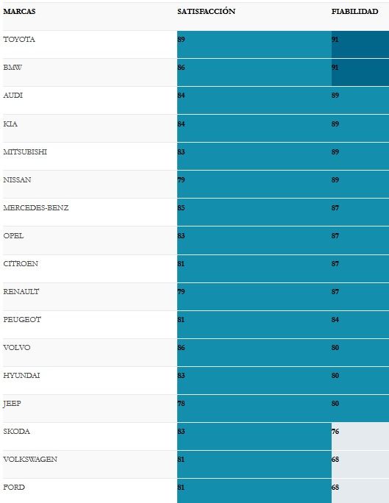
Task: Click Jeep's satisfaction value 78
Action: click(181, 404)
